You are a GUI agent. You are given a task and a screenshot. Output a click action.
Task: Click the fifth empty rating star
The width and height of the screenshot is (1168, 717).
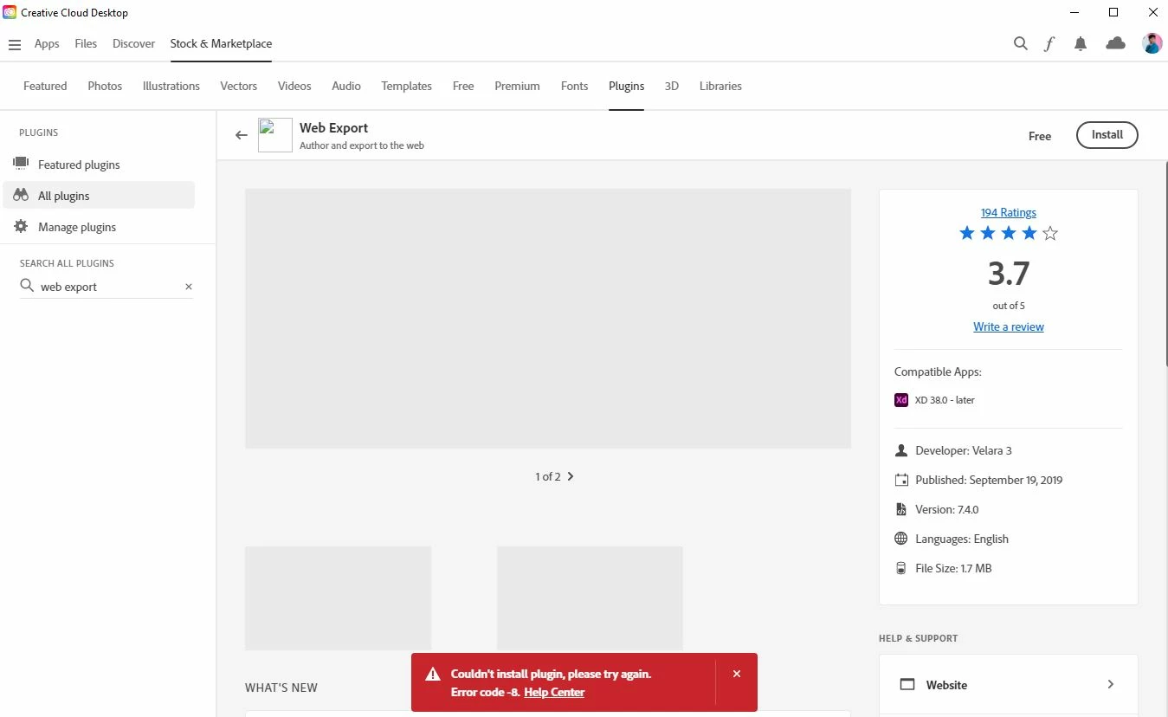pos(1050,233)
